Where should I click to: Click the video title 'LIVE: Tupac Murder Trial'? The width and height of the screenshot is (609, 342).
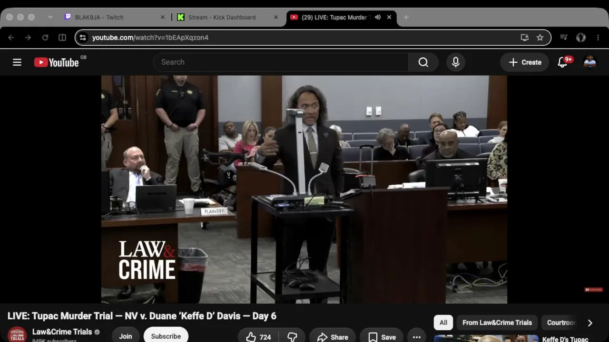pos(142,316)
